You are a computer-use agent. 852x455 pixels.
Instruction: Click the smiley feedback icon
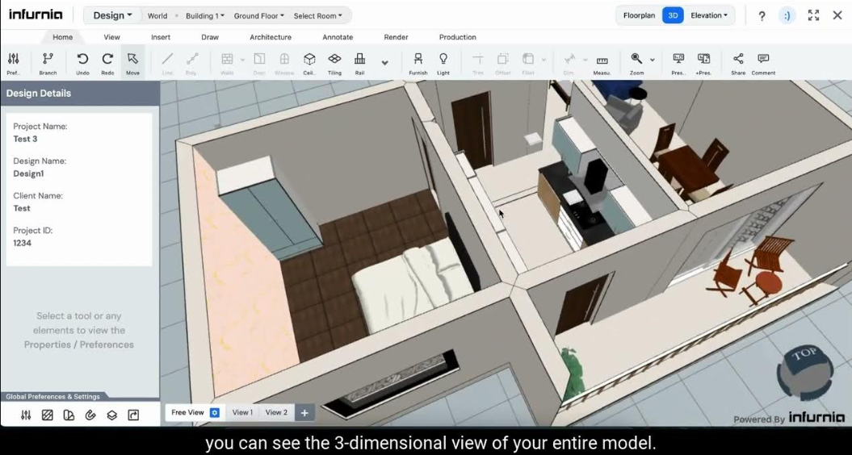coord(787,16)
